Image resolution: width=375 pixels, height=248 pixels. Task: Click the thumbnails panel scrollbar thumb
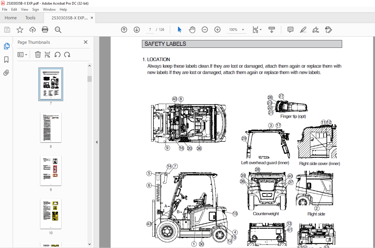tap(89, 79)
